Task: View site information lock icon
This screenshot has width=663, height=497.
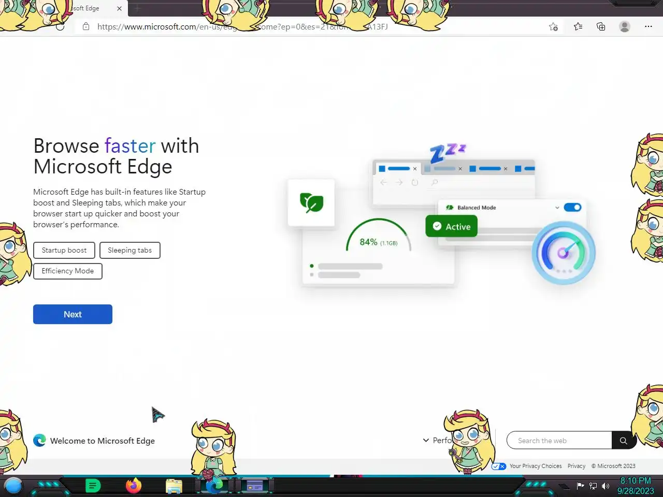Action: point(86,26)
